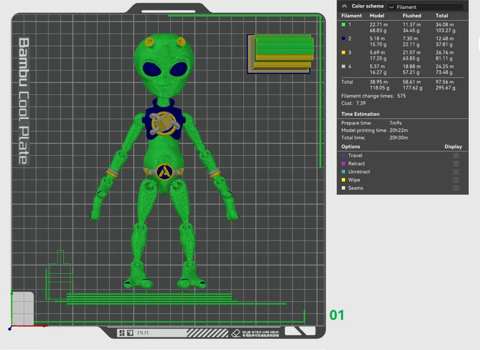Collapse the Color scheme panel with the chevron
Screen dimensions: 480x350
coord(344,6)
